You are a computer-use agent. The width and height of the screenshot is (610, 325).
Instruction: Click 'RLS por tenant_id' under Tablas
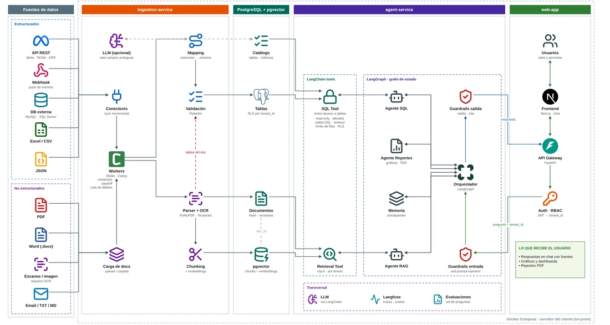click(261, 114)
